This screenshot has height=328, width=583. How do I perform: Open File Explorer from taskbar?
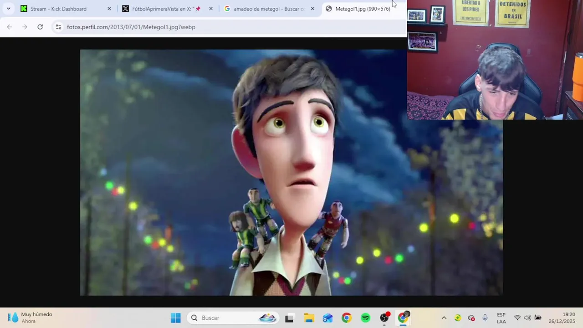309,318
